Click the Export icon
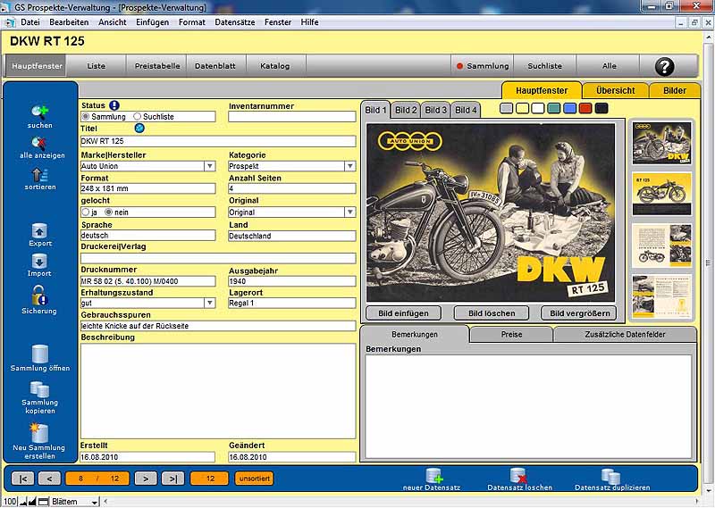This screenshot has width=715, height=508. tap(39, 230)
